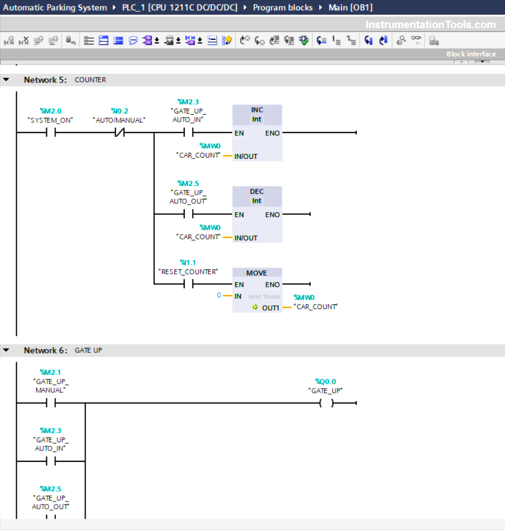Click the gray stacked-lines networks overview icon
505x530 pixels.
tap(88, 41)
